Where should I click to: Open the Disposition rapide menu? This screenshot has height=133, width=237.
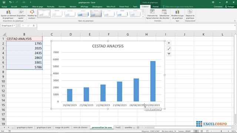[21, 14]
